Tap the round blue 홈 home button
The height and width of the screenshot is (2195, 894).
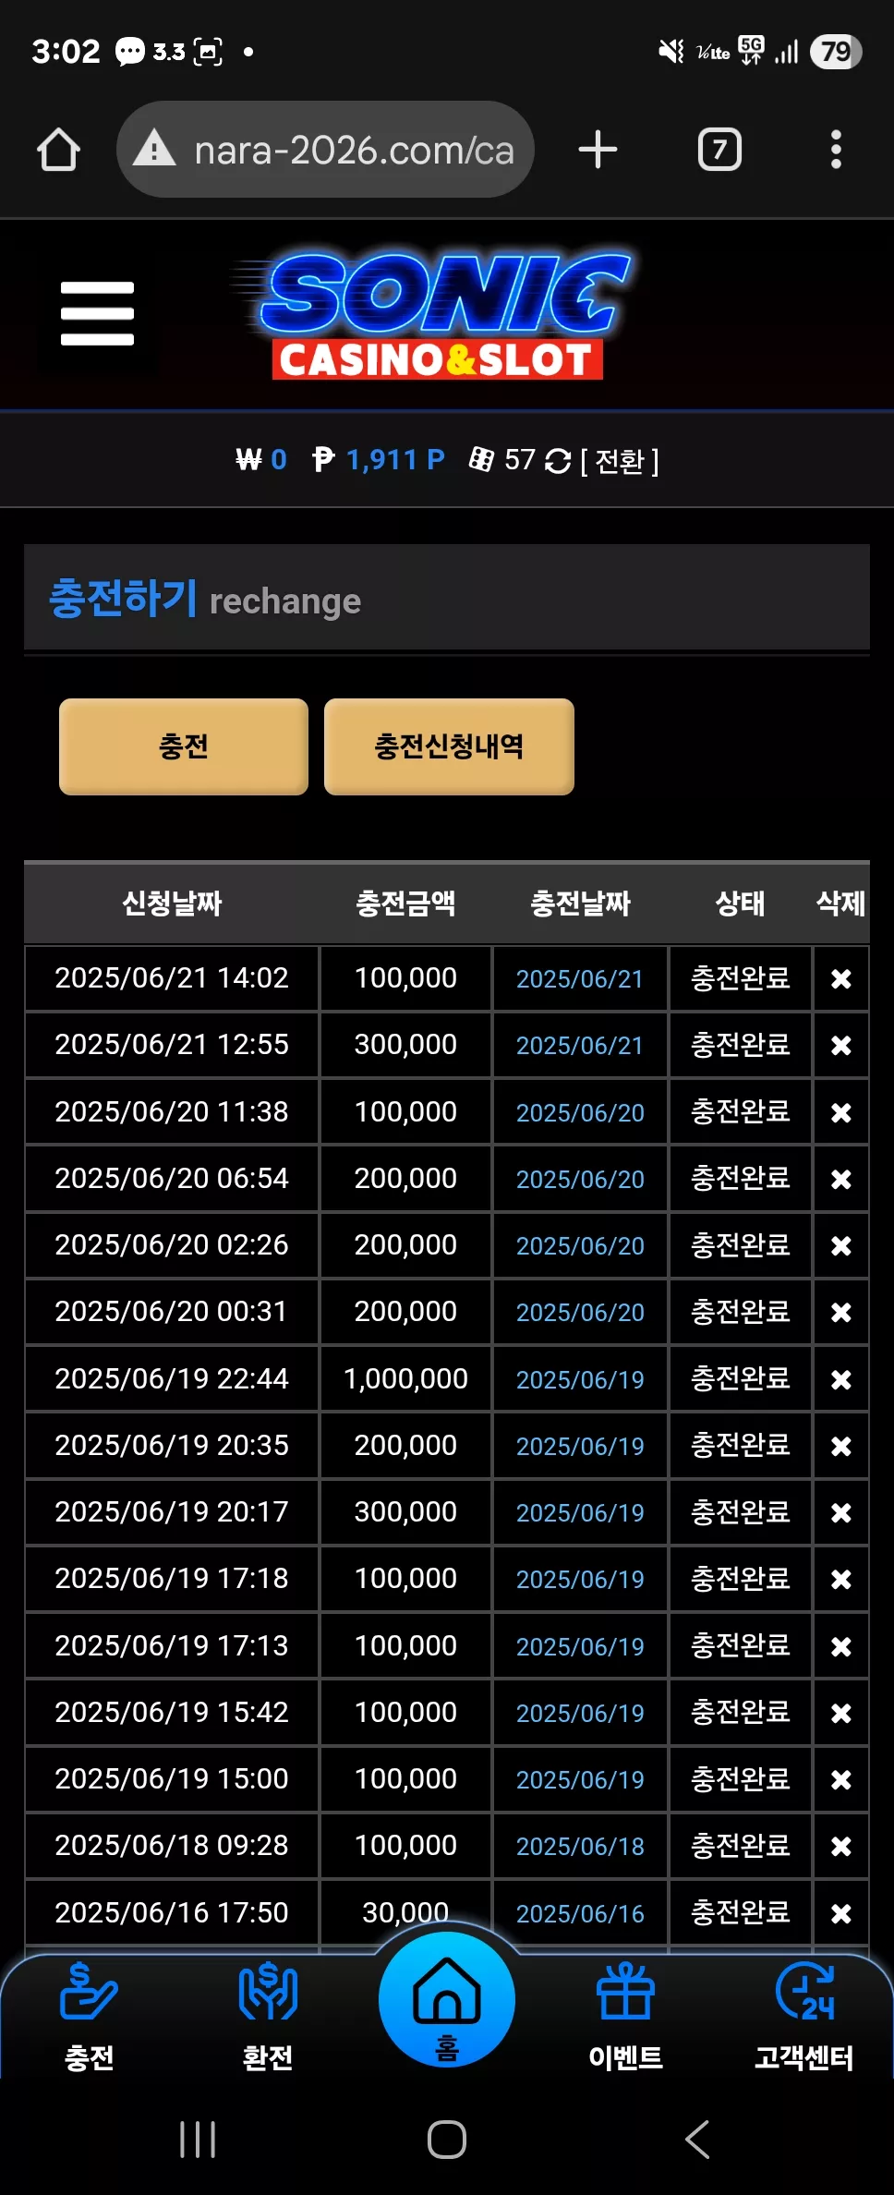tap(447, 1999)
